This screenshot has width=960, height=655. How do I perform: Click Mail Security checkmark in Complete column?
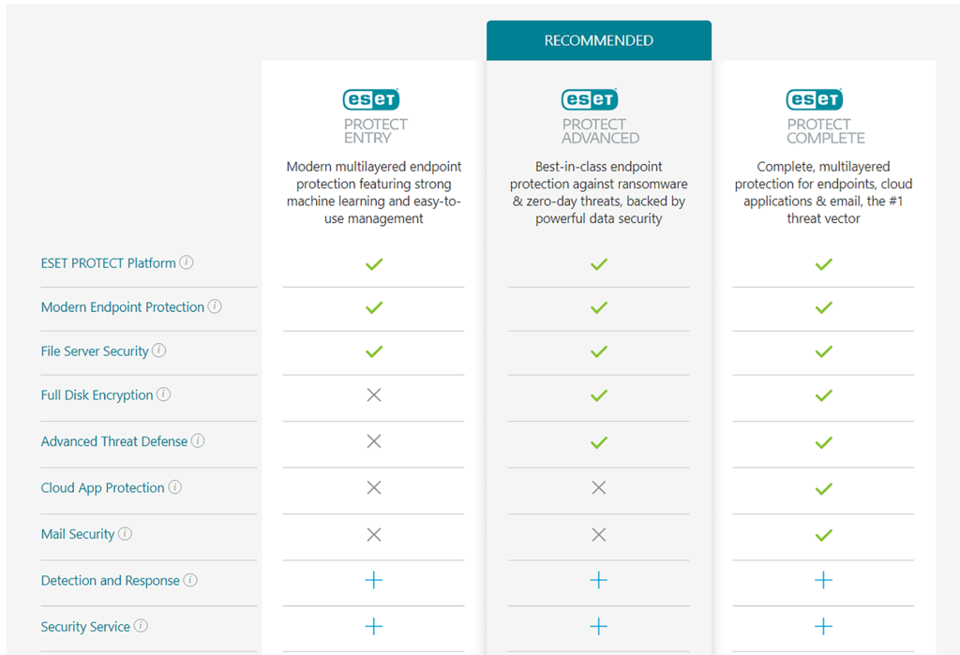click(x=823, y=535)
